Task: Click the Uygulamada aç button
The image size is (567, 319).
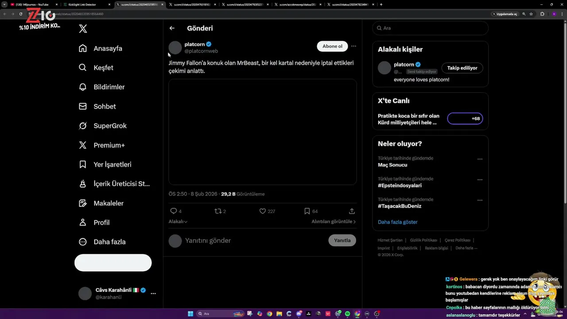Action: point(505,14)
